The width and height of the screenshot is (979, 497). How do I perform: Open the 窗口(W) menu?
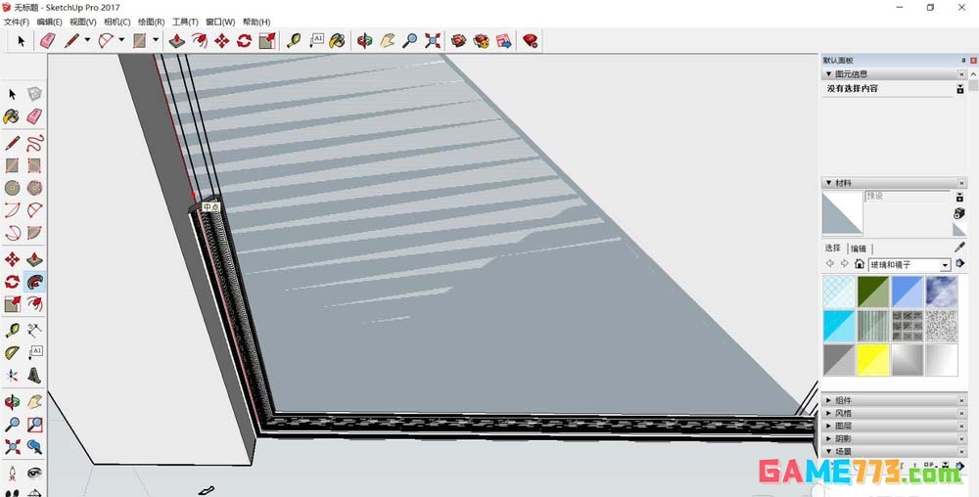[x=220, y=22]
